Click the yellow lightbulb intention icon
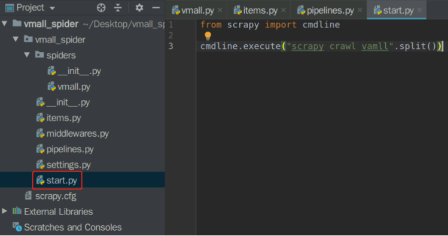 tap(208, 36)
